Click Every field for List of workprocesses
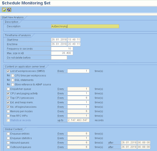Screen dimensions: 157x151 click(78, 71)
